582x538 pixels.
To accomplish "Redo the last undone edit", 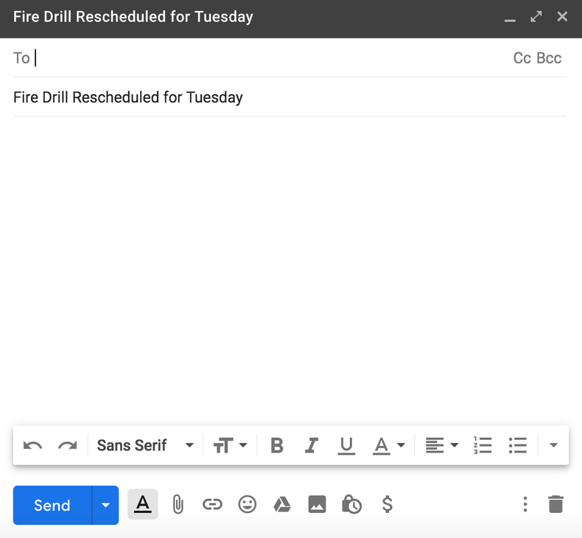I will (68, 445).
